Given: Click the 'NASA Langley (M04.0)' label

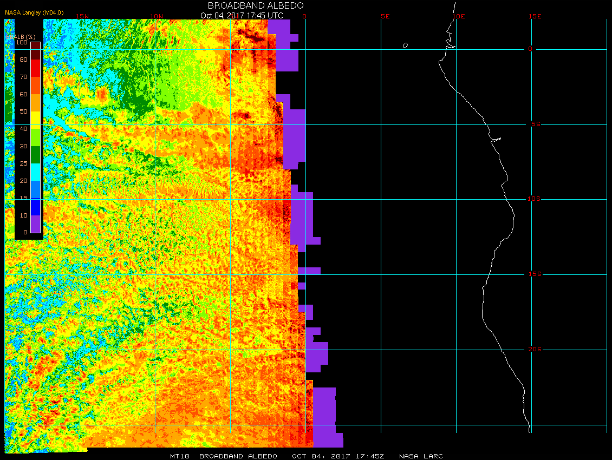Looking at the screenshot, I should tap(34, 12).
